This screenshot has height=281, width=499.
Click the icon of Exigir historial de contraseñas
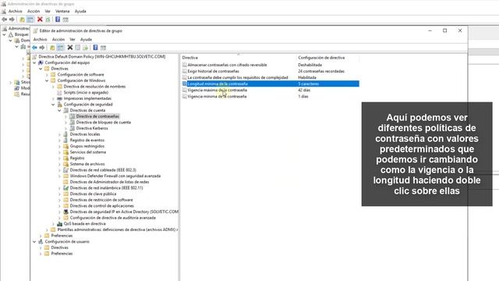click(185, 71)
